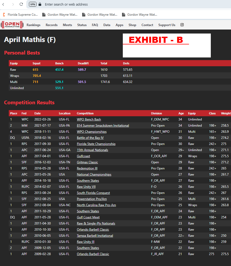
Task: Click the lock icon in address bar
Action: coord(40,4)
